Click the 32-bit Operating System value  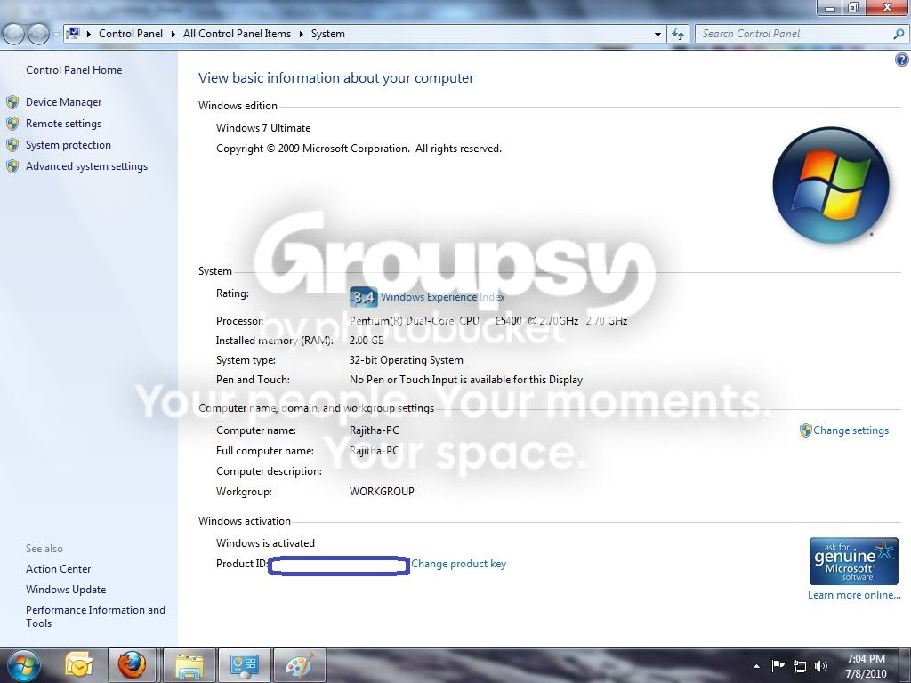406,360
